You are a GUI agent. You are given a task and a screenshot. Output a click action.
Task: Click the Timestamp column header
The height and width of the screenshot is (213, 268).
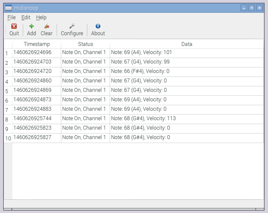pyautogui.click(x=37, y=44)
